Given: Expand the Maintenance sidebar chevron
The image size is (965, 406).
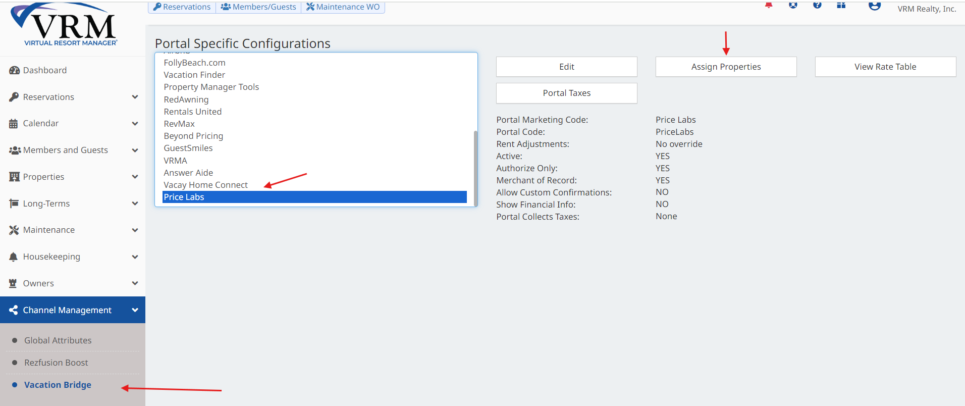Looking at the screenshot, I should [x=135, y=230].
